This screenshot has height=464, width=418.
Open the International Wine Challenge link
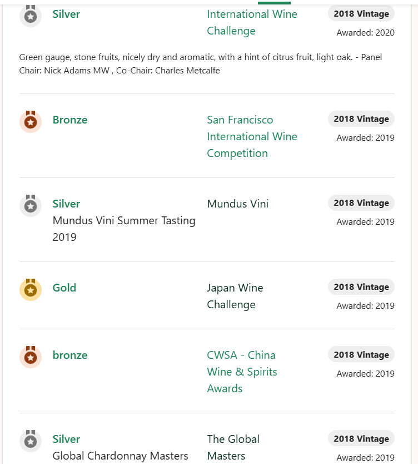tap(252, 22)
